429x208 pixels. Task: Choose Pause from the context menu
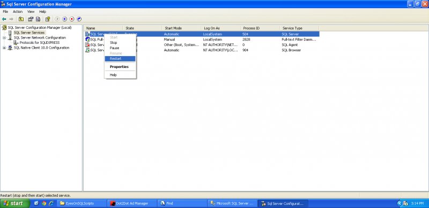click(120, 48)
